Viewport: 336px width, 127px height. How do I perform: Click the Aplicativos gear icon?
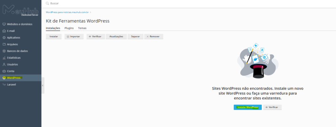tap(4, 38)
